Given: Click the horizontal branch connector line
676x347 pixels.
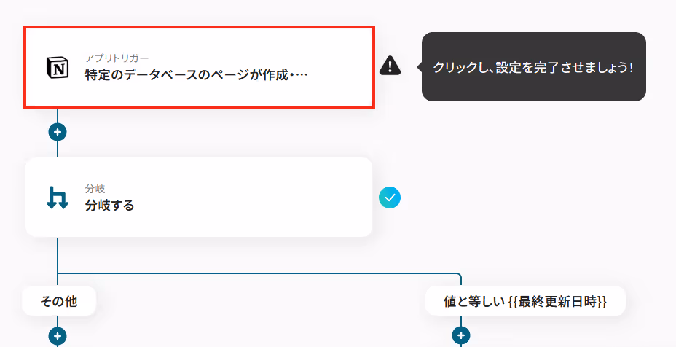Looking at the screenshot, I should pos(259,273).
